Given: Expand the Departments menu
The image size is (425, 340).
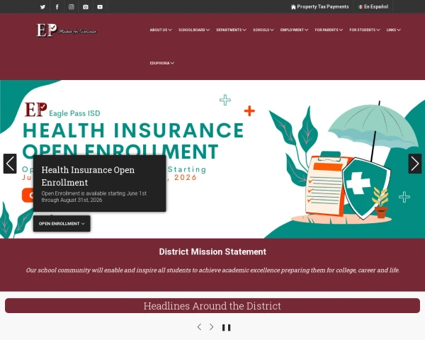Looking at the screenshot, I should 231,30.
